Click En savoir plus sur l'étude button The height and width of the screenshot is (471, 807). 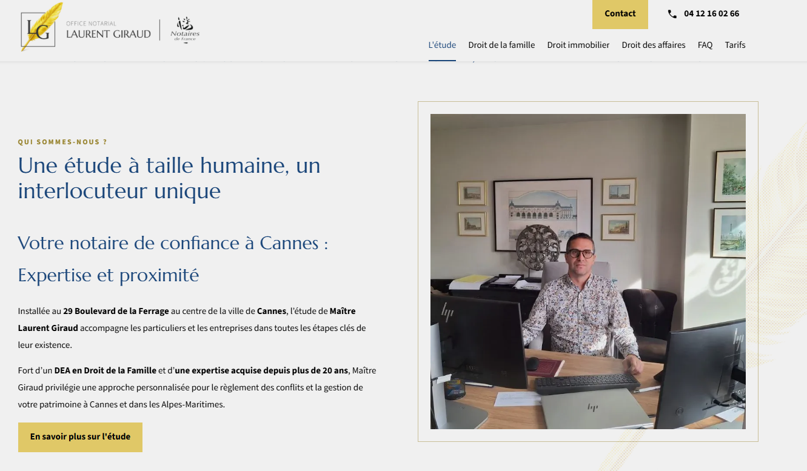pos(80,437)
